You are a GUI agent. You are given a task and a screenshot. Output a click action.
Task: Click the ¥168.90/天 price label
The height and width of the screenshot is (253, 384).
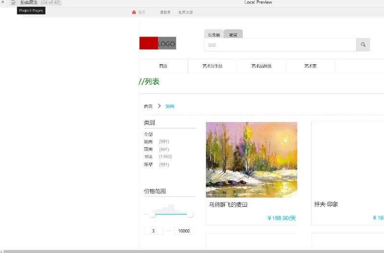282,218
